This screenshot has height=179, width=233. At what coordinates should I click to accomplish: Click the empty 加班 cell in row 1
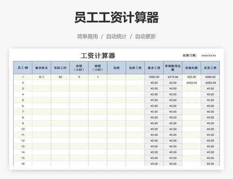[x=116, y=77]
